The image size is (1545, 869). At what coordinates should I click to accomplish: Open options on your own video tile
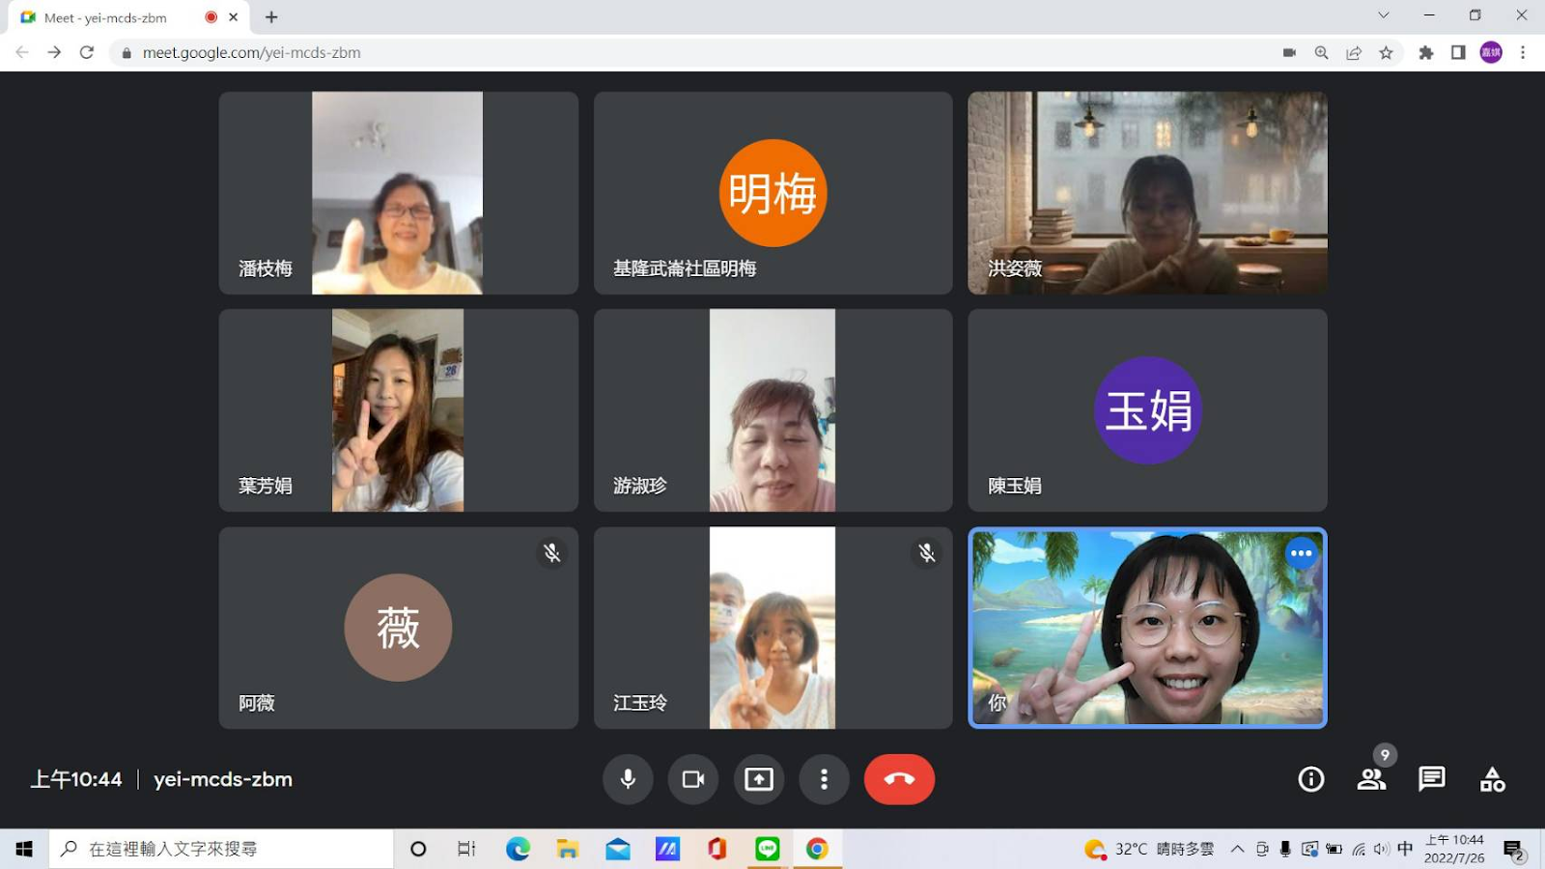coord(1301,553)
